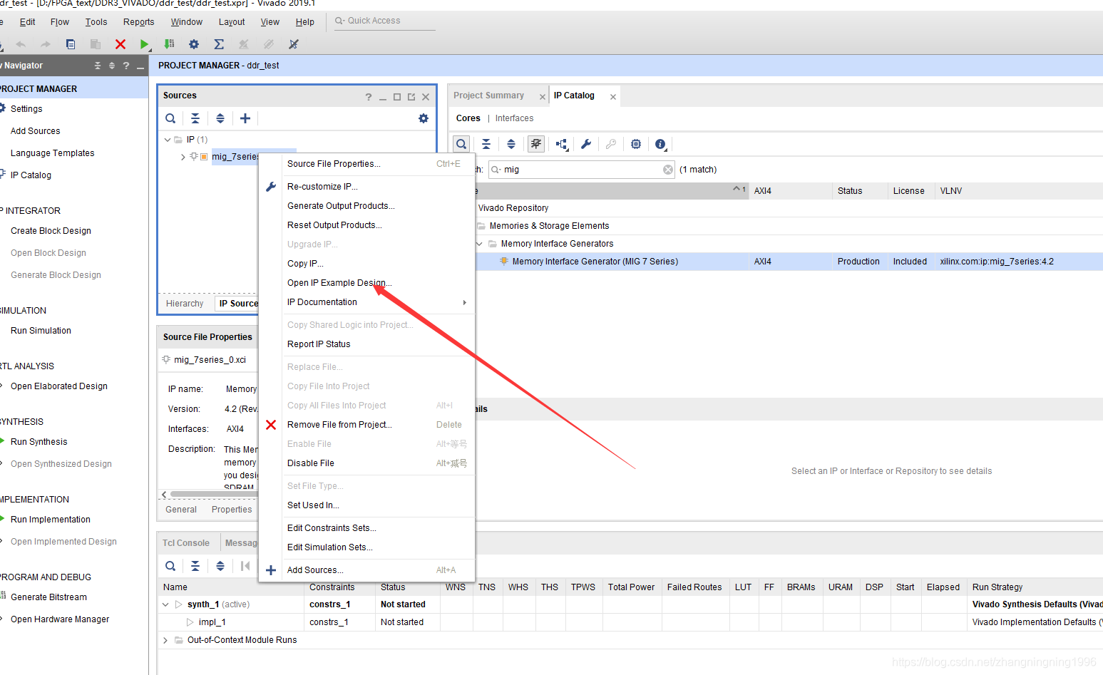Collapse all in the bottom runs panel
The width and height of the screenshot is (1103, 675).
pyautogui.click(x=195, y=566)
